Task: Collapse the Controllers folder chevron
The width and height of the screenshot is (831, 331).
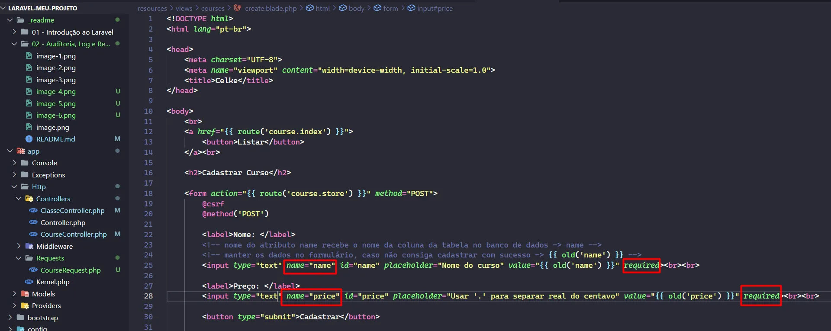Action: [19, 199]
